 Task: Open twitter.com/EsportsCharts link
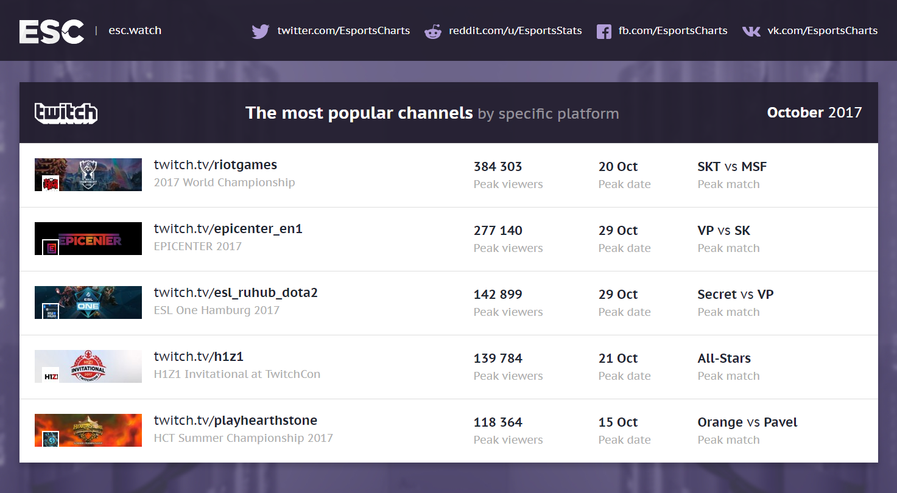click(343, 30)
